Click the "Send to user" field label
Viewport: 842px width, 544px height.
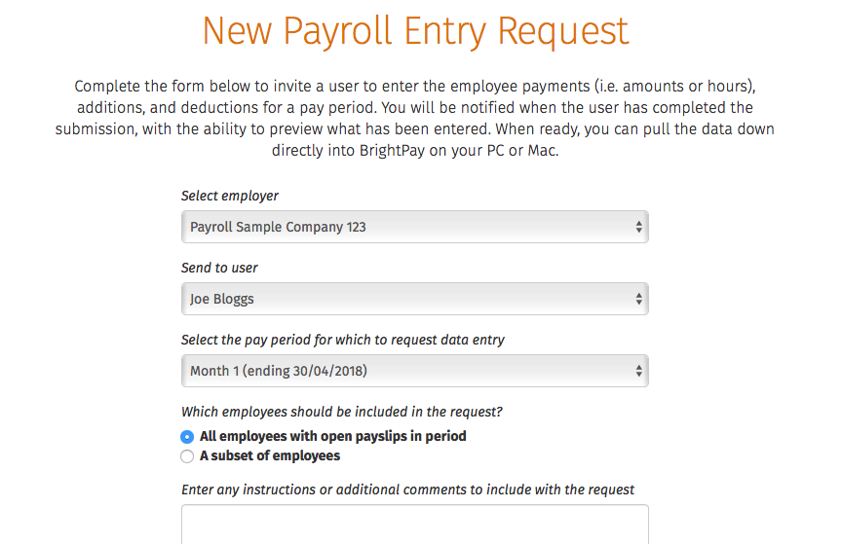click(220, 268)
